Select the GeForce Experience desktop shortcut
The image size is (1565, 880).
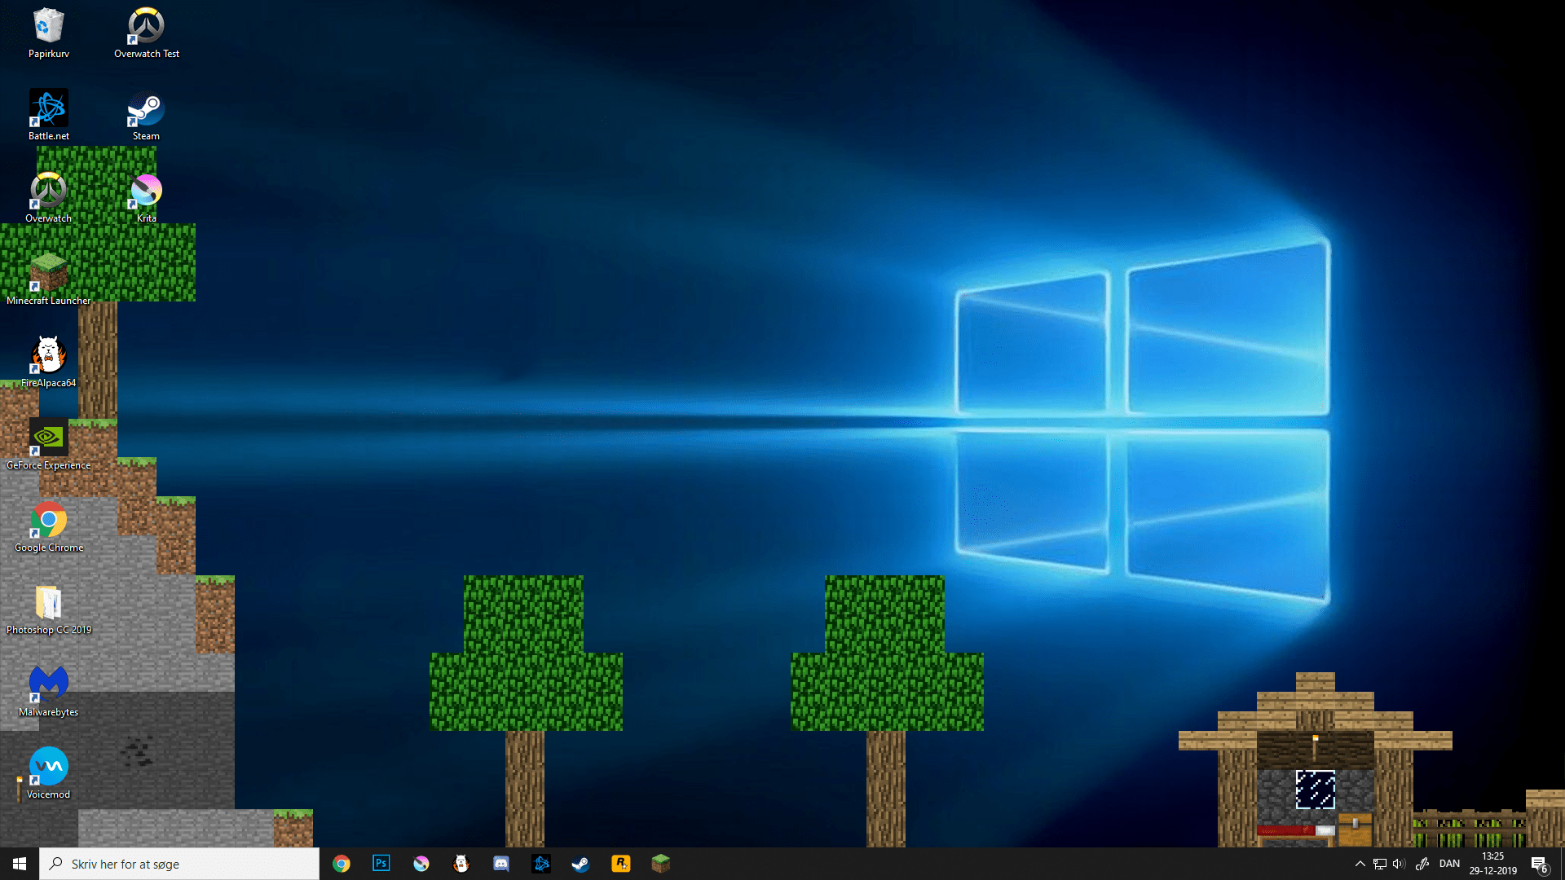click(x=48, y=438)
